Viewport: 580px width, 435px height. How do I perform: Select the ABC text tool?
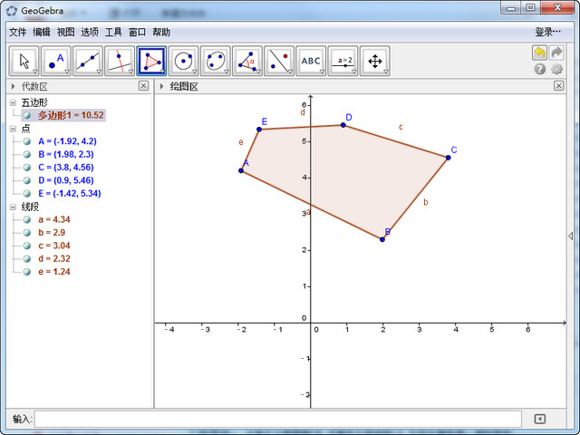pyautogui.click(x=310, y=62)
